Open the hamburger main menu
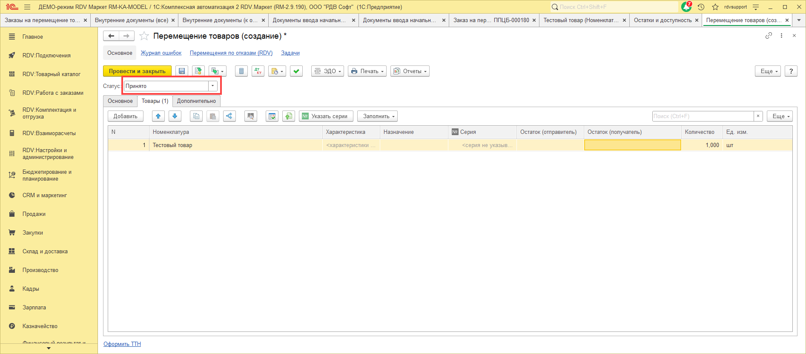This screenshot has height=354, width=806. point(27,7)
